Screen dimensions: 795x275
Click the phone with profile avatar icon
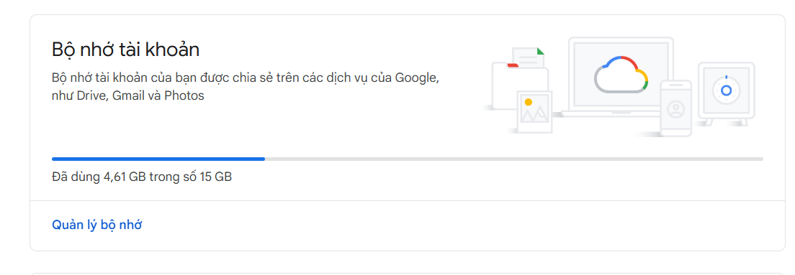(675, 108)
